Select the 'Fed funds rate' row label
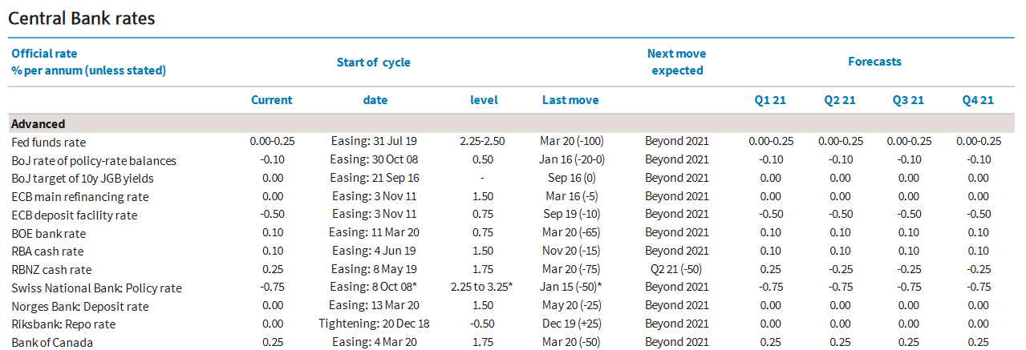This screenshot has height=350, width=1026. point(47,142)
